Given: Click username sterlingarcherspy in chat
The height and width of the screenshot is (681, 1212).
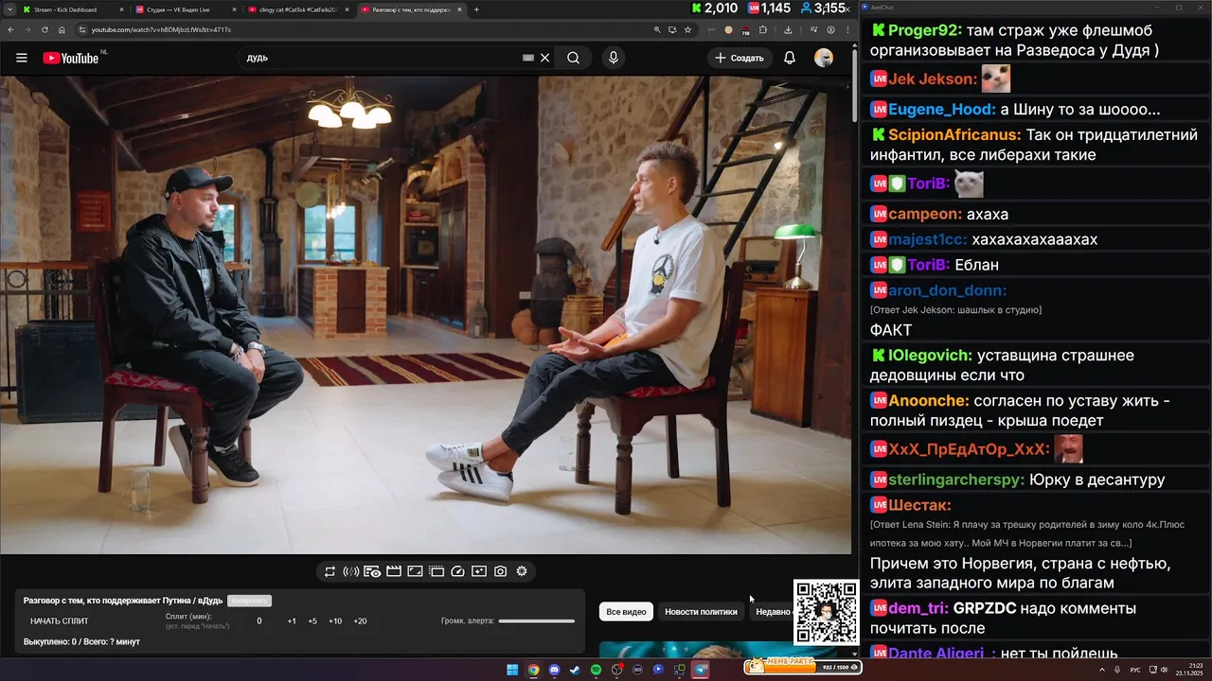Looking at the screenshot, I should point(956,480).
